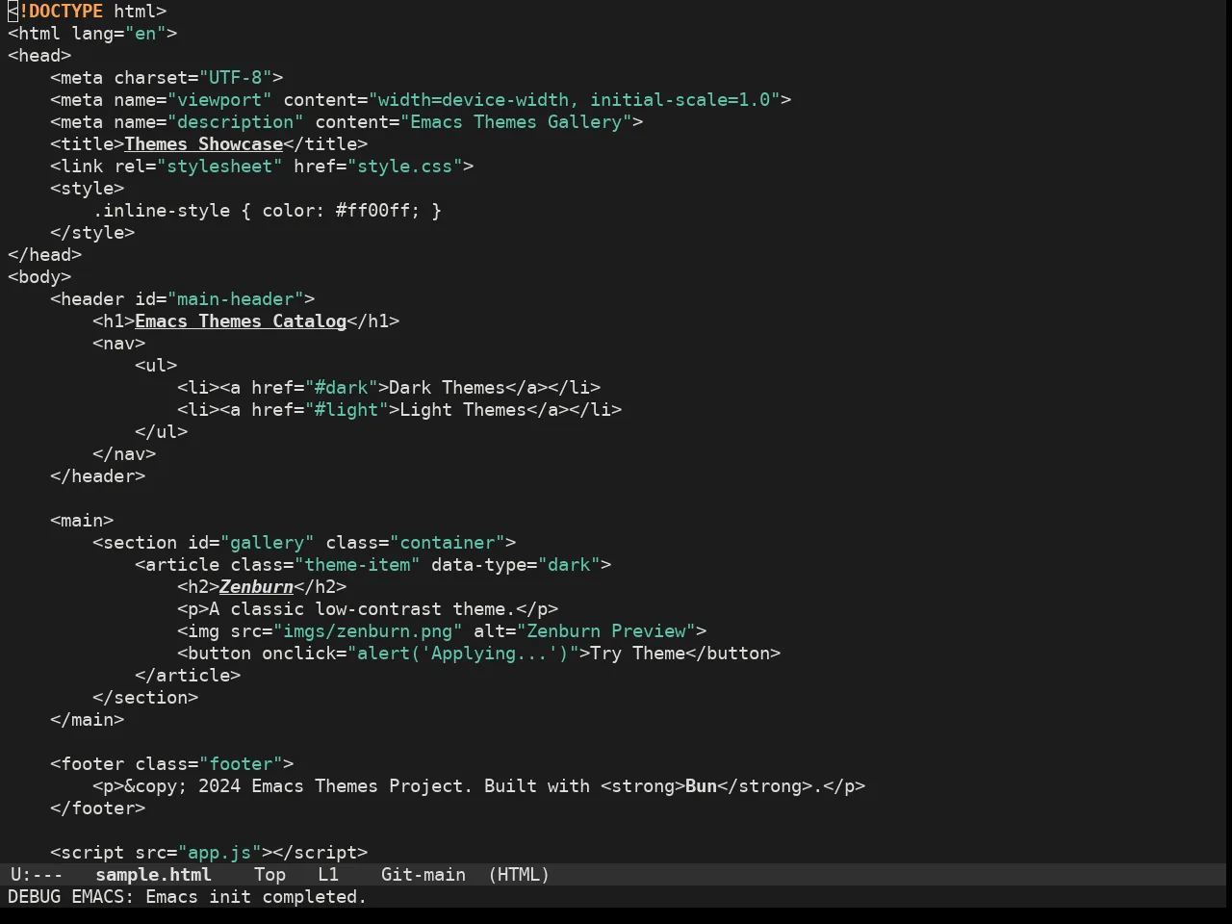
Task: Click the "container" class string
Action: click(x=448, y=543)
